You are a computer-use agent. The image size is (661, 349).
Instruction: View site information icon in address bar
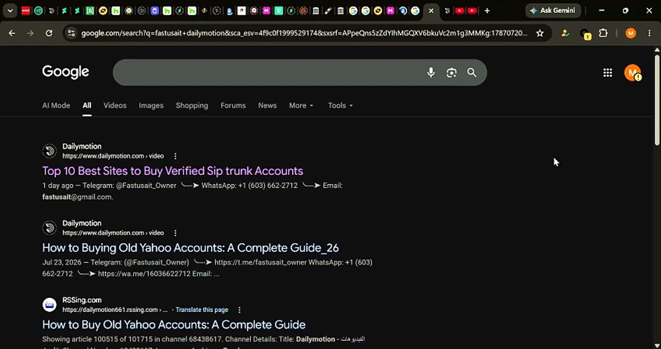[71, 33]
